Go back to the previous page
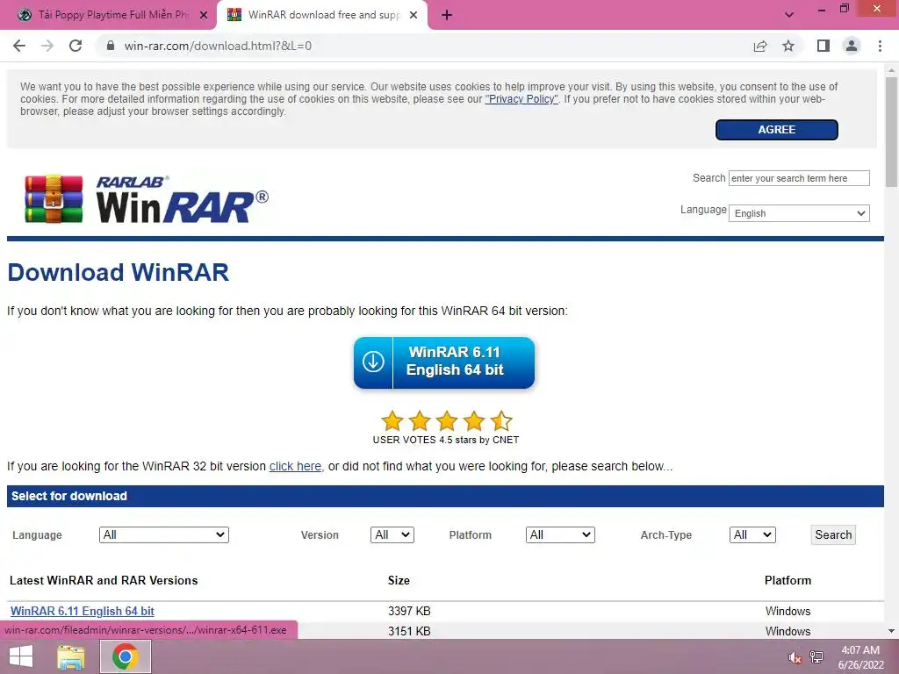The width and height of the screenshot is (899, 674). [19, 46]
